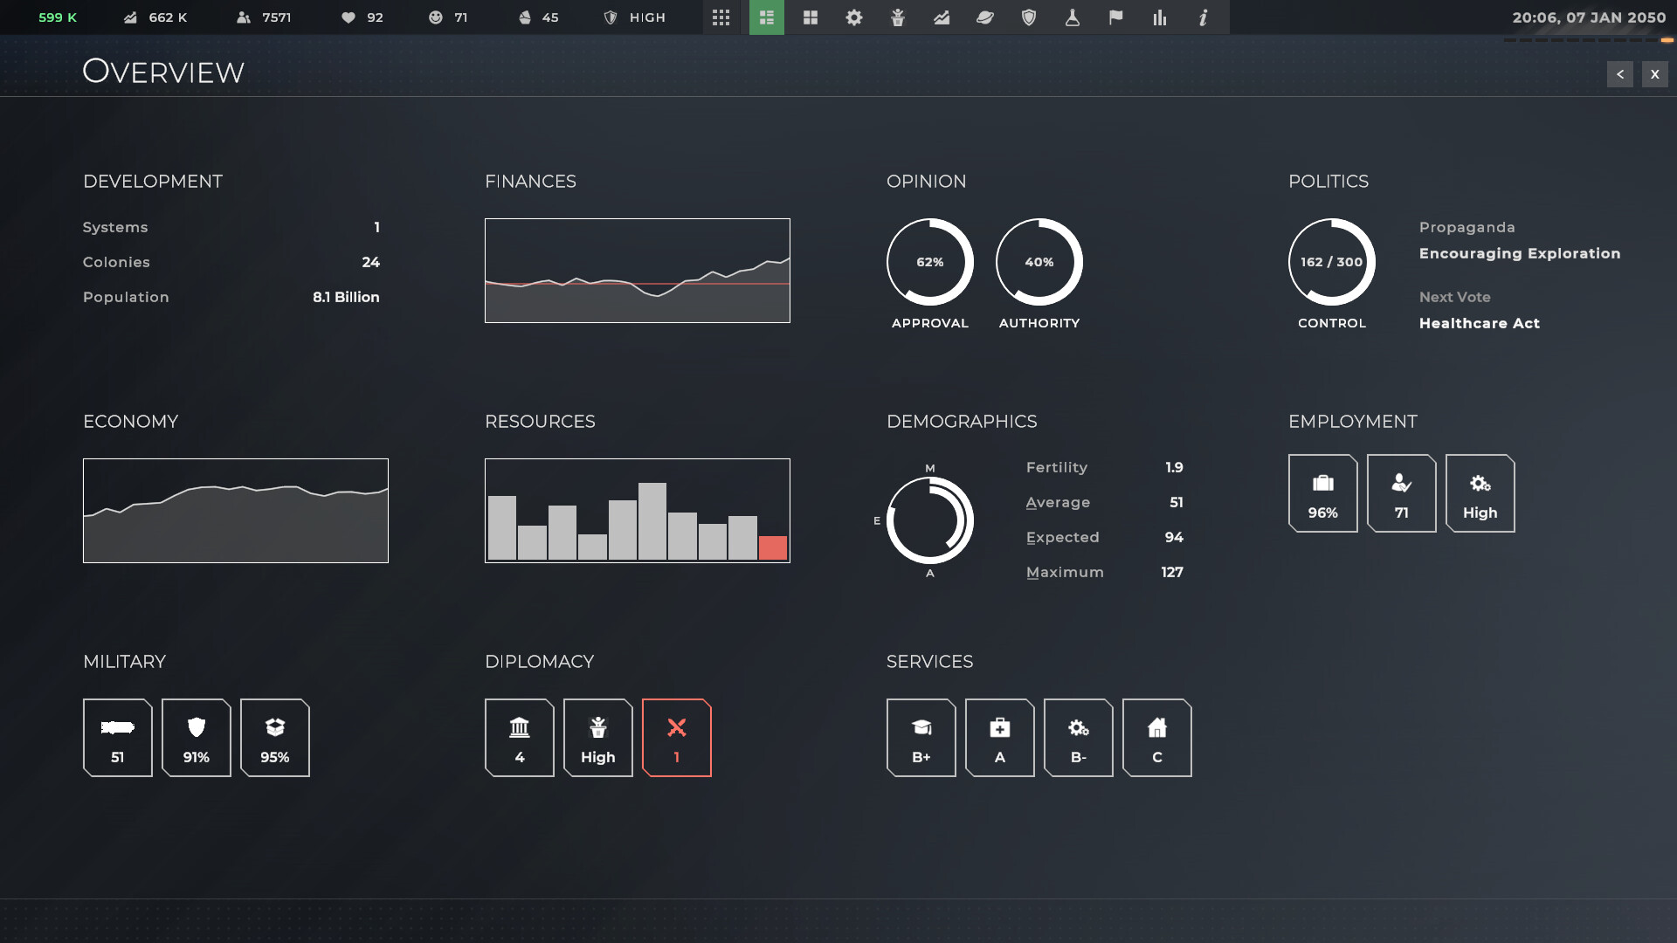
Task: Open the research flask icon
Action: (x=1072, y=17)
